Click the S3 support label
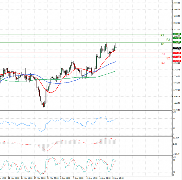 163,63
